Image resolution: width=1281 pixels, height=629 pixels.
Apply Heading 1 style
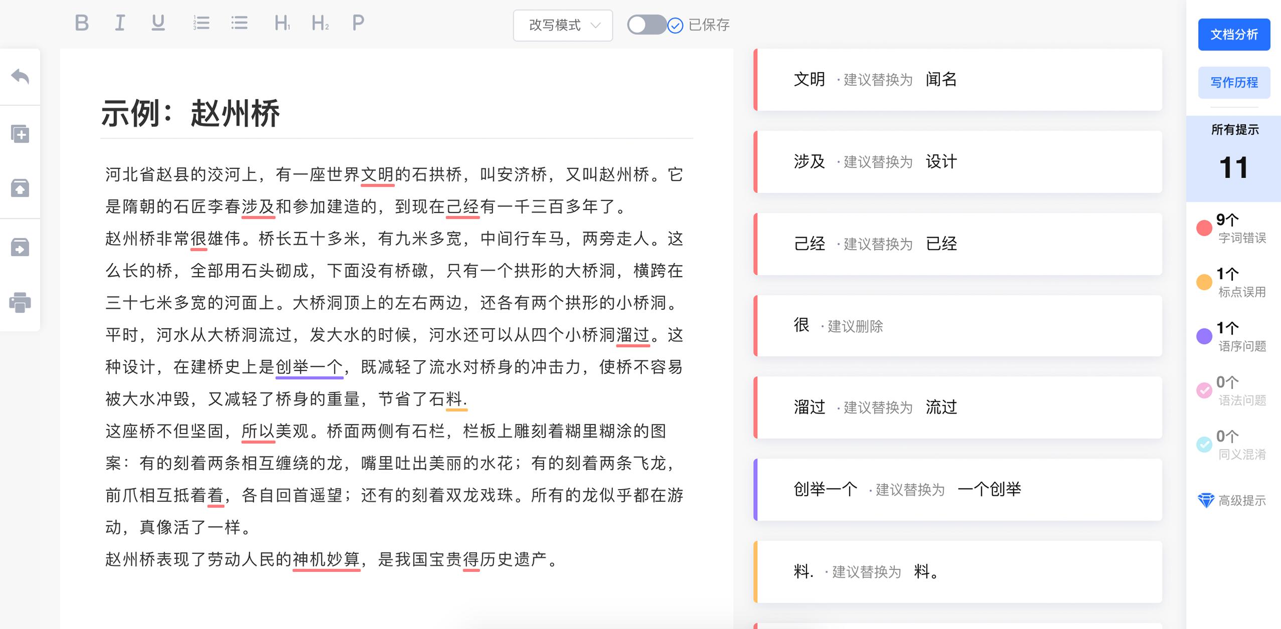pos(282,23)
